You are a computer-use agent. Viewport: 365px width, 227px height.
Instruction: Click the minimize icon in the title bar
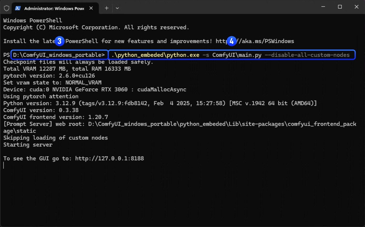(324, 7)
